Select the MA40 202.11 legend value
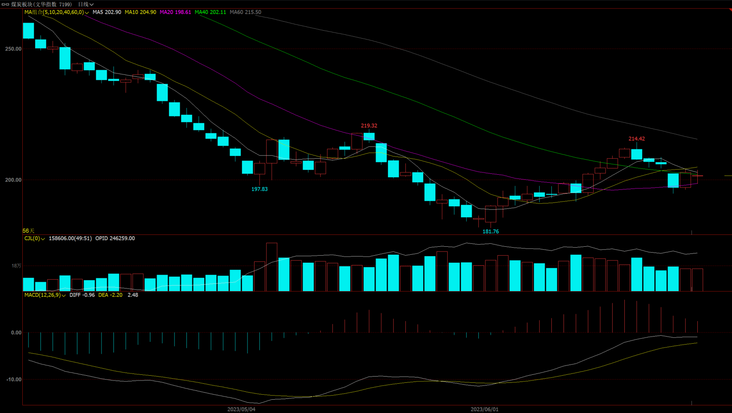Viewport: 732px width, 413px height. click(210, 12)
